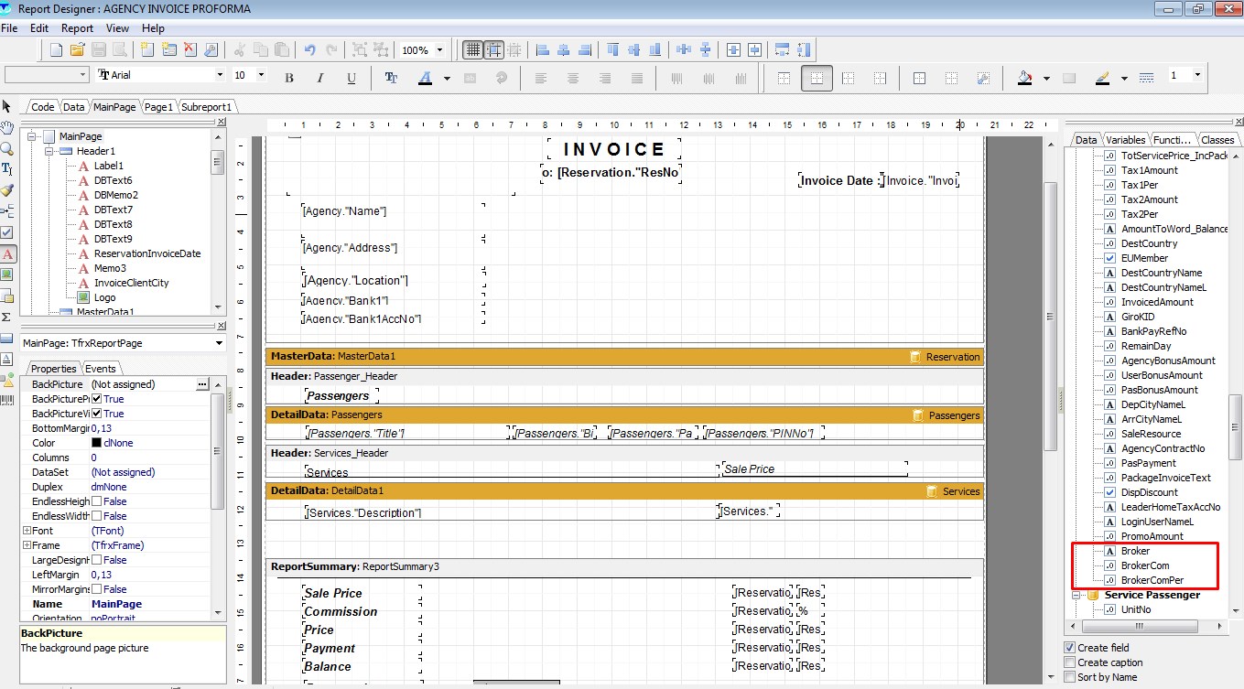The image size is (1244, 689).
Task: Click the Bold formatting button
Action: pyautogui.click(x=289, y=78)
